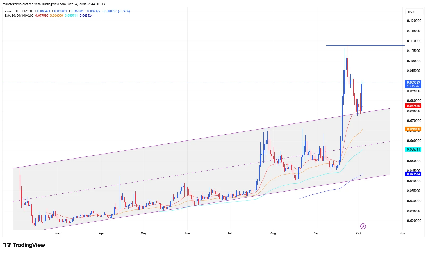Click the open price value O0.088471
The height and width of the screenshot is (253, 427).
(x=43, y=11)
